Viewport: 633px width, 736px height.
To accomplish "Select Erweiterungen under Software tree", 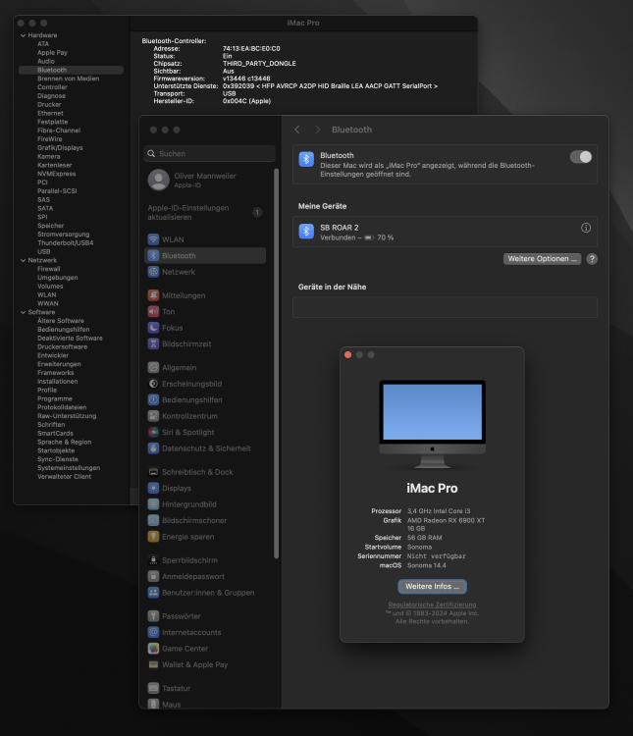I will point(59,364).
